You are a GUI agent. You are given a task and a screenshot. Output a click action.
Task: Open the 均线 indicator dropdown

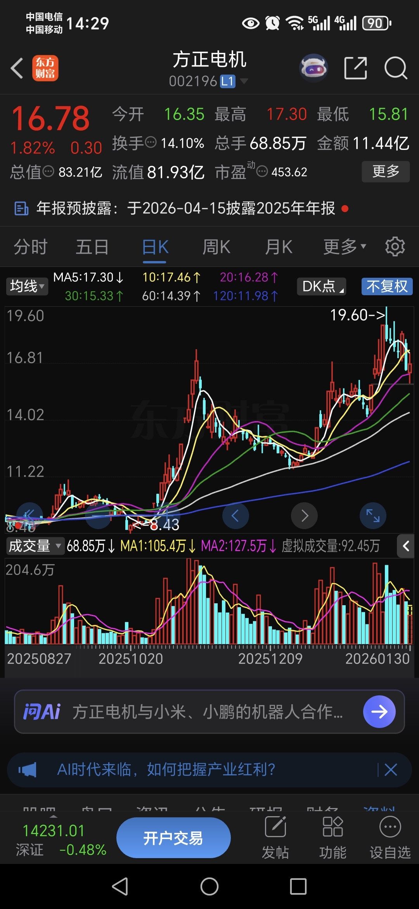[27, 287]
